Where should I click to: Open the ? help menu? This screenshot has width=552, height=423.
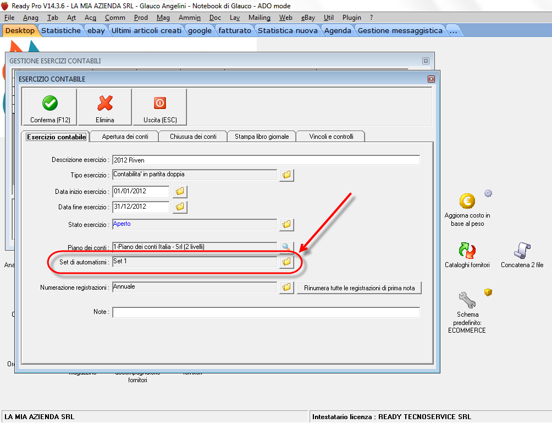pos(372,18)
